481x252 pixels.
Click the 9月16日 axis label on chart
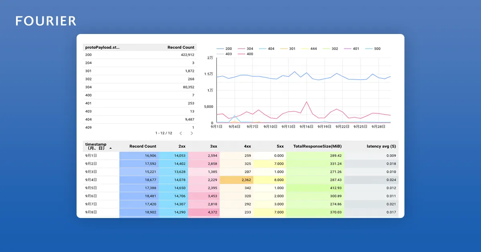(307, 126)
